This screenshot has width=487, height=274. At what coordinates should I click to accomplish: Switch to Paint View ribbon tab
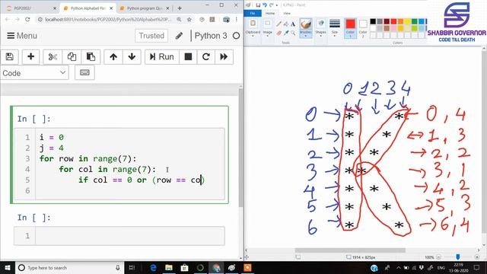(x=287, y=14)
